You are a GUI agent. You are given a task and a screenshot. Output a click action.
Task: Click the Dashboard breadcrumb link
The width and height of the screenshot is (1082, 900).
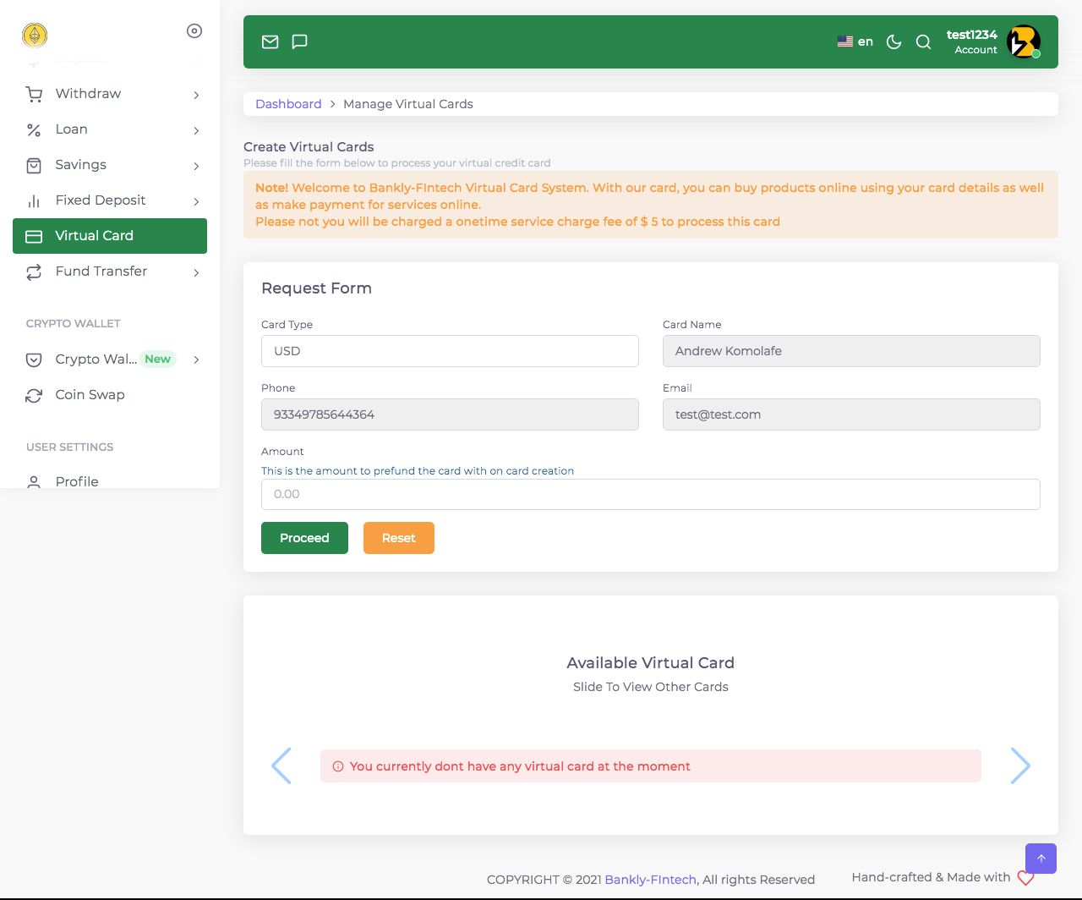[288, 104]
